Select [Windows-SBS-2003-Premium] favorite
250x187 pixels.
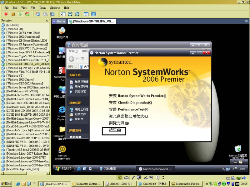click(25, 83)
